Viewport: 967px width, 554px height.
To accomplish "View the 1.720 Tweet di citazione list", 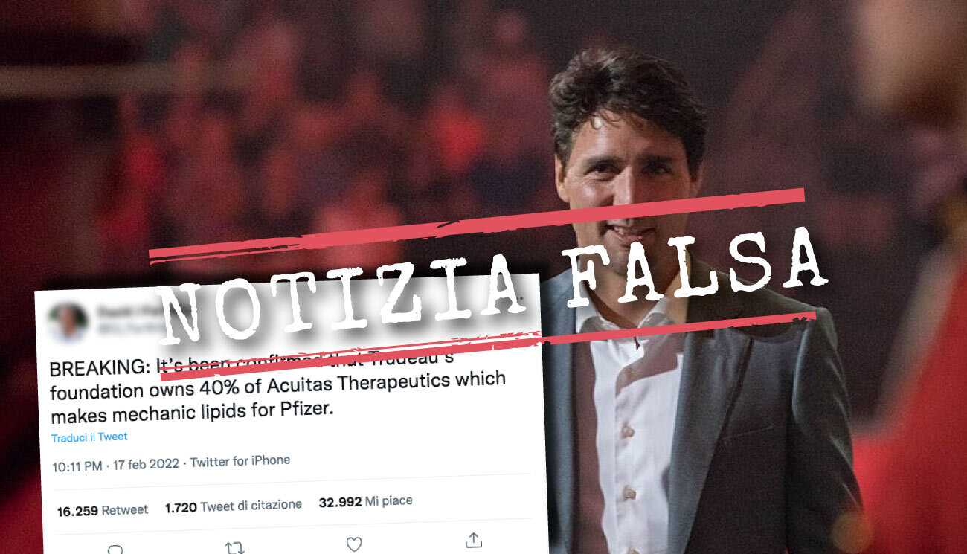I will tap(233, 506).
